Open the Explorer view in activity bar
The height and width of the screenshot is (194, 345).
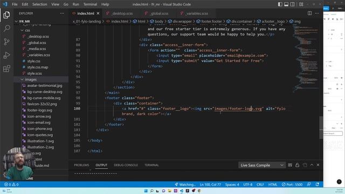pos(6,15)
